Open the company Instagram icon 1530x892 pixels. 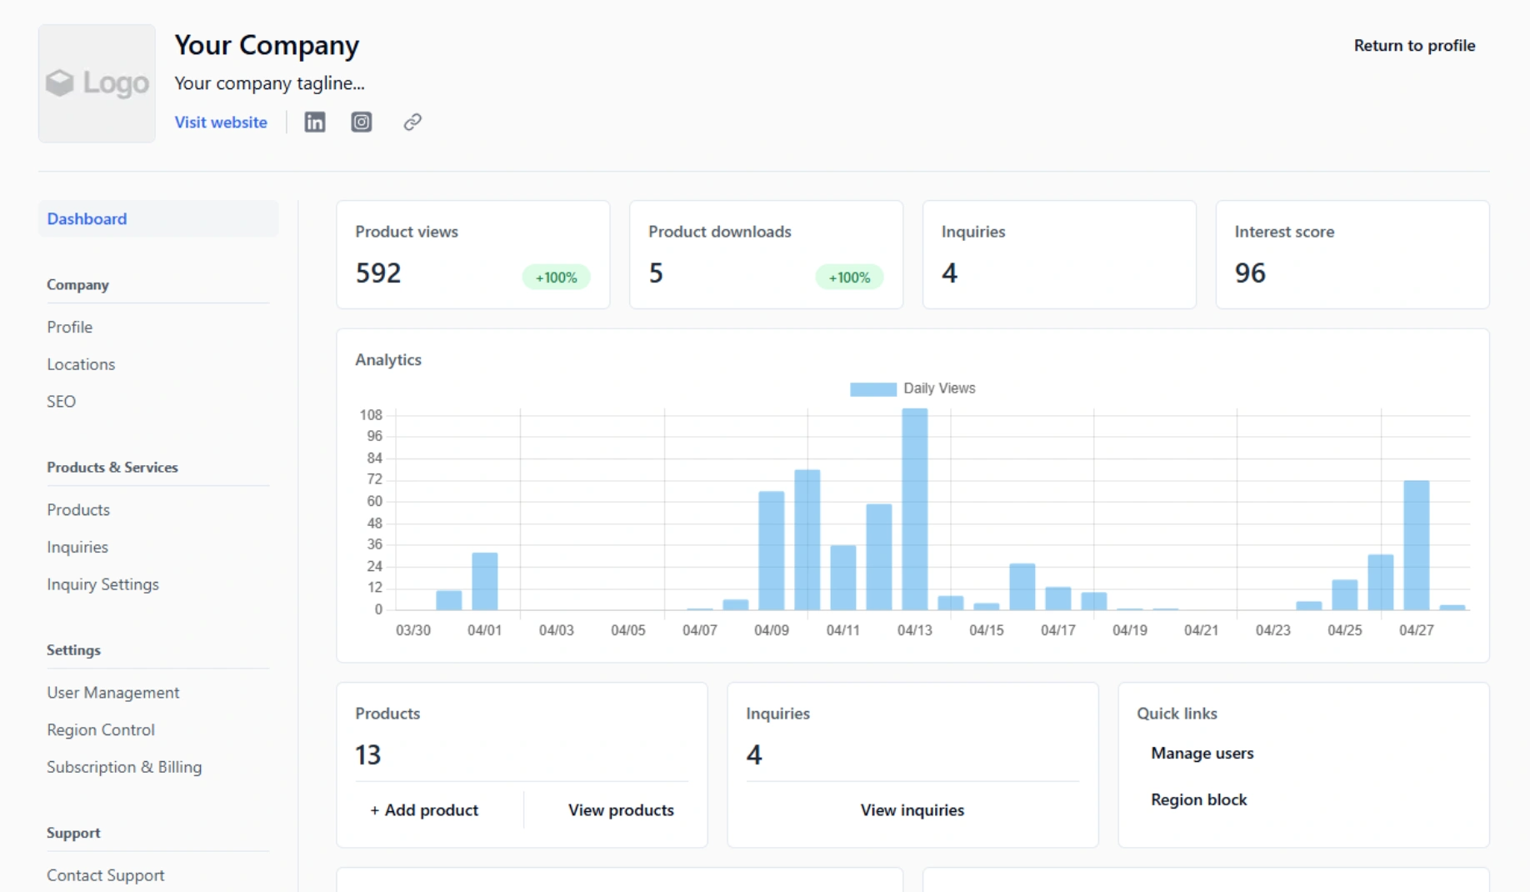[x=361, y=122]
